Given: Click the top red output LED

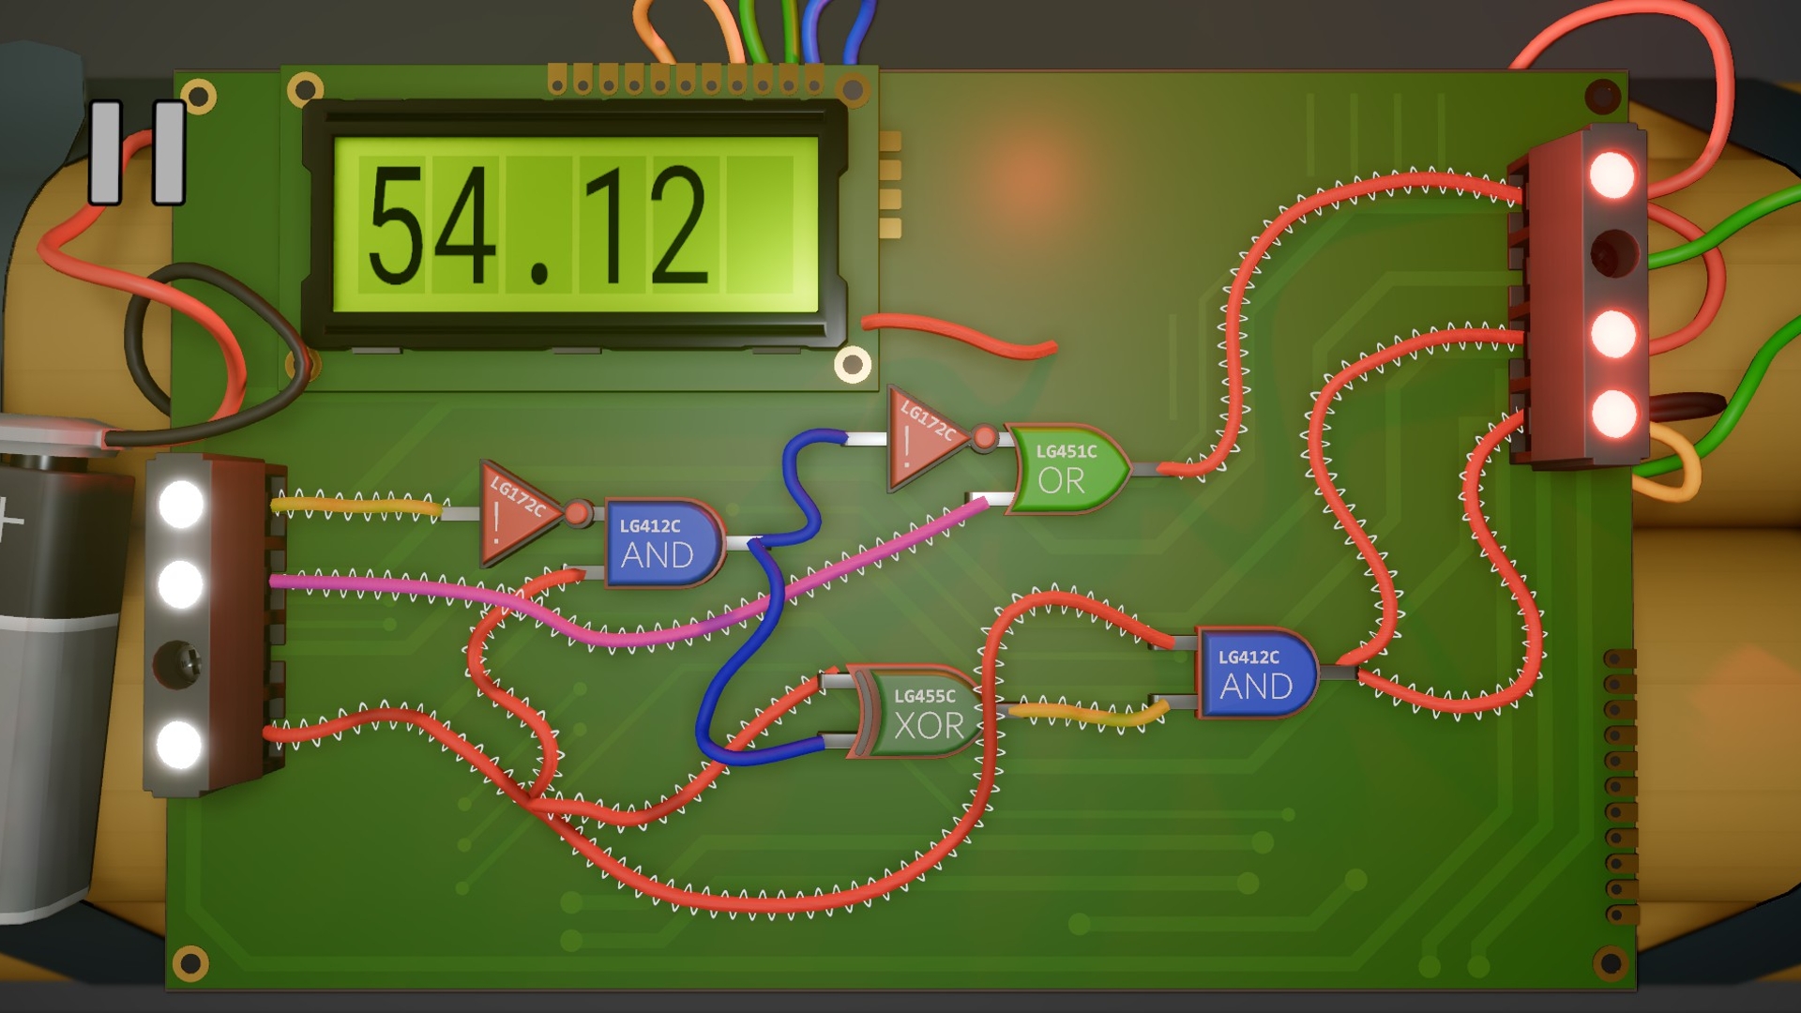Looking at the screenshot, I should tap(1612, 175).
